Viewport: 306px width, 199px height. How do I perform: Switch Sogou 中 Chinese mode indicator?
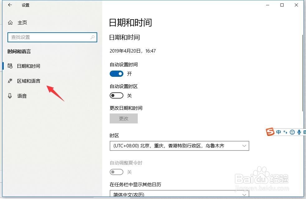point(279,132)
